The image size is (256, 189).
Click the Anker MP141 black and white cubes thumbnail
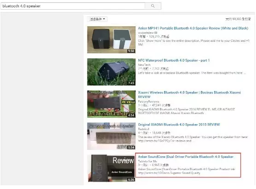[x=111, y=40]
